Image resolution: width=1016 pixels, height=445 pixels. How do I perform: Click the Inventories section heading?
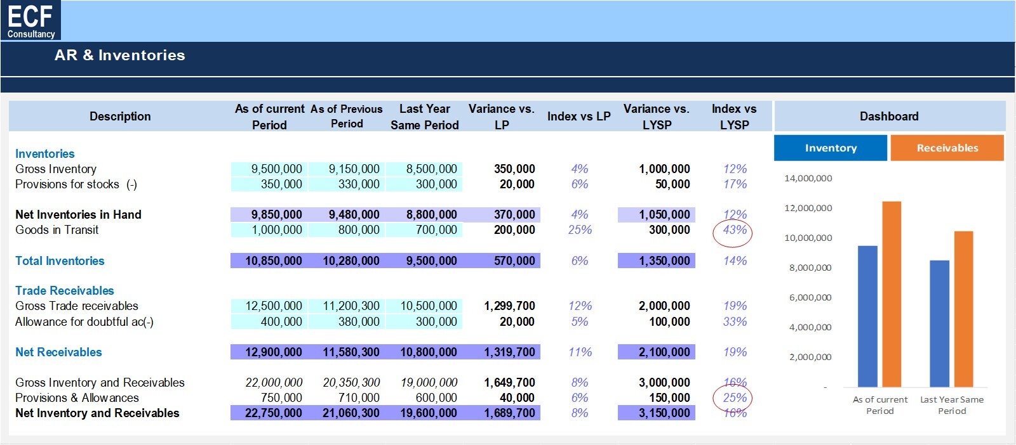tap(44, 153)
